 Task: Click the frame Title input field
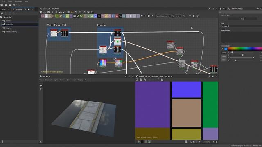click(241, 26)
